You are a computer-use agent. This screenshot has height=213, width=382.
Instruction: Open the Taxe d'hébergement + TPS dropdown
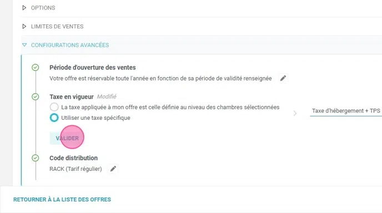346,111
